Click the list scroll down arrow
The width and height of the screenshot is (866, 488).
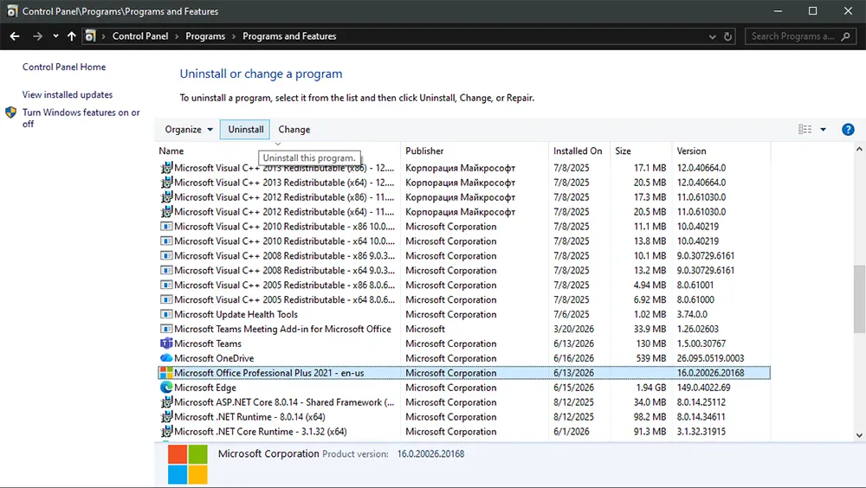pos(859,435)
